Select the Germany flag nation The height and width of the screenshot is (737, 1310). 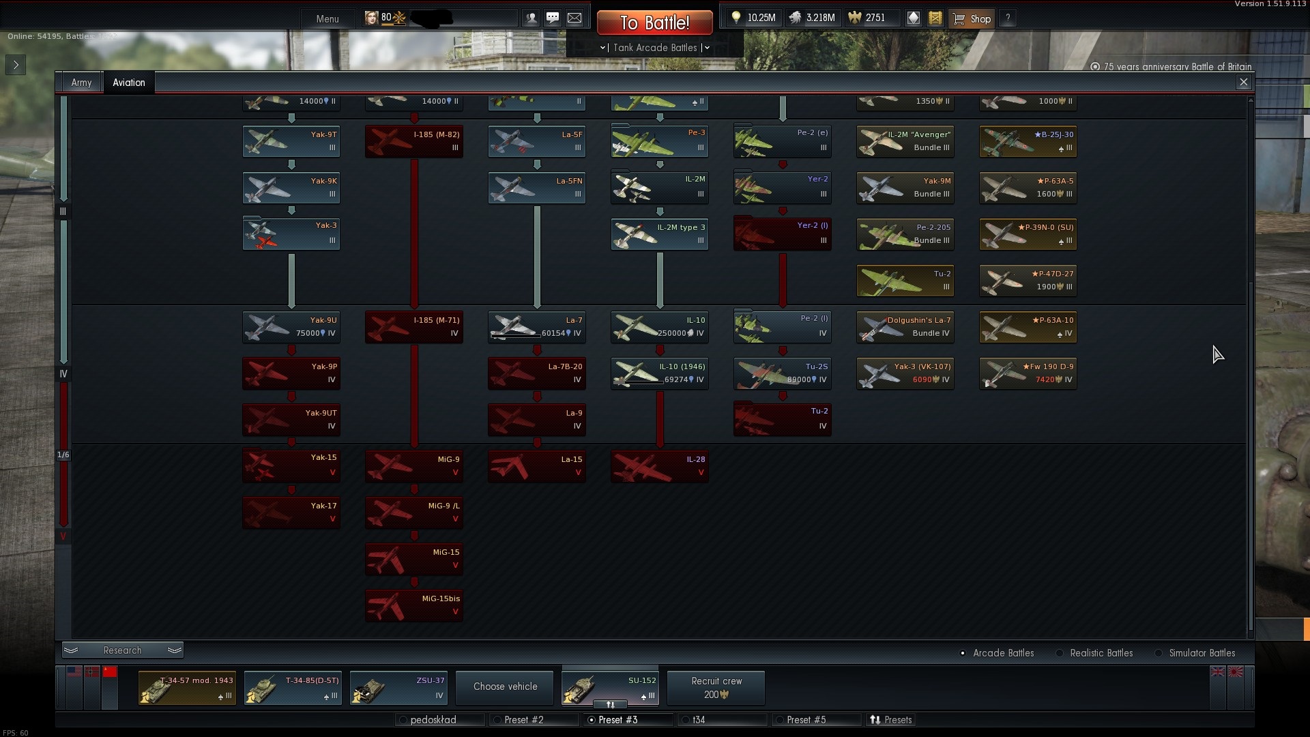[x=92, y=672]
